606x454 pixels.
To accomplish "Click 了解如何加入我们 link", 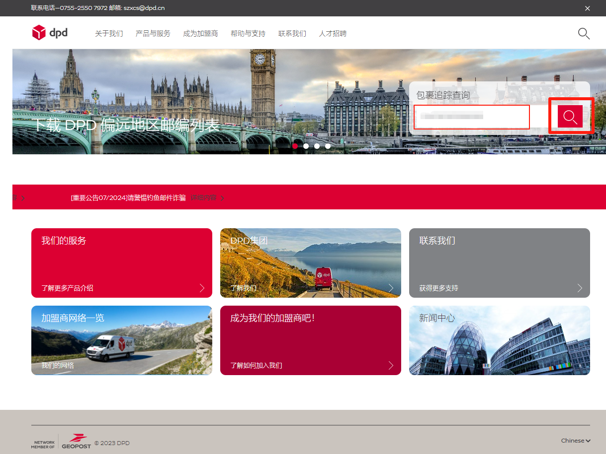I will tap(256, 365).
